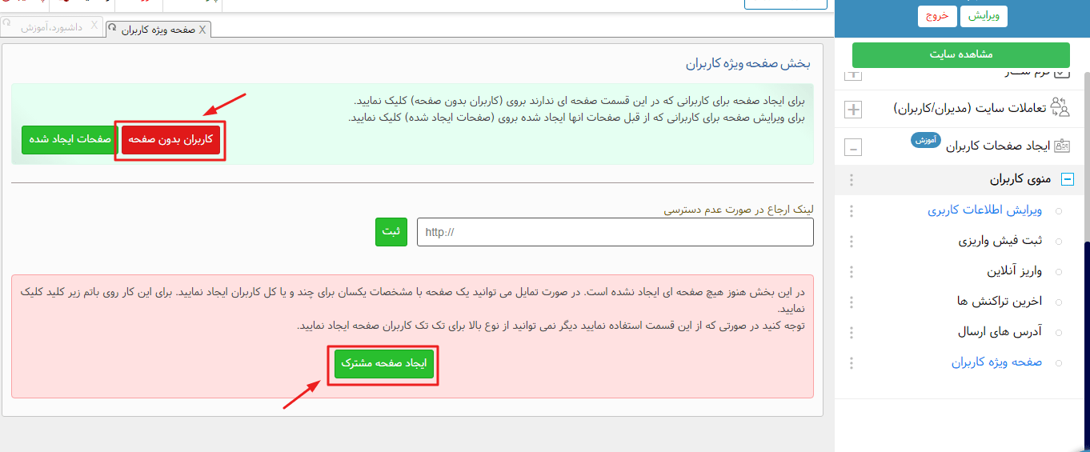The height and width of the screenshot is (452, 1090).
Task: Click three-dots handle beside 'واریز آنلاین'
Action: 851,272
